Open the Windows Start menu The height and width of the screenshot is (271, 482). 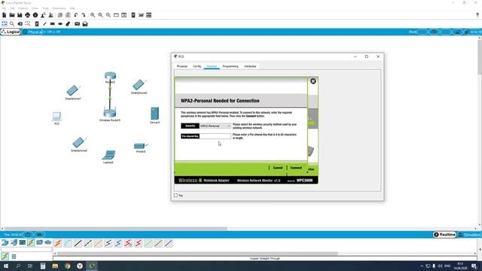5,266
